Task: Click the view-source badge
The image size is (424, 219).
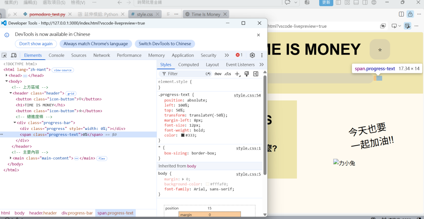Action: [63, 70]
